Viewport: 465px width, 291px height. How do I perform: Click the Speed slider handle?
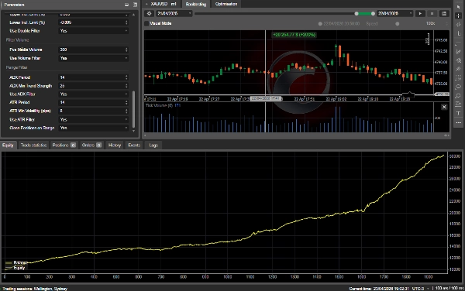[398, 24]
